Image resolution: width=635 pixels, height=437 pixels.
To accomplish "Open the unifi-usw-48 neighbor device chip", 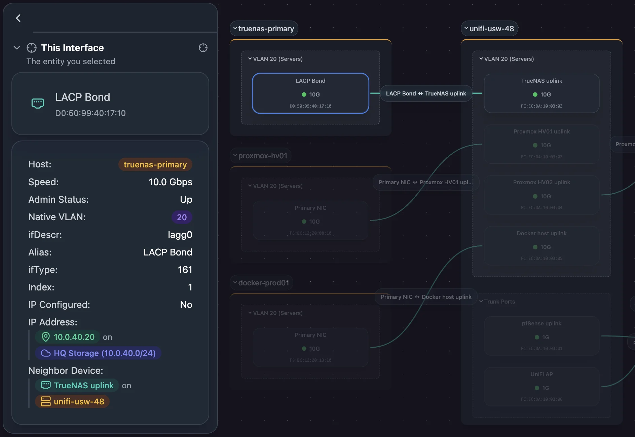I will click(x=72, y=401).
